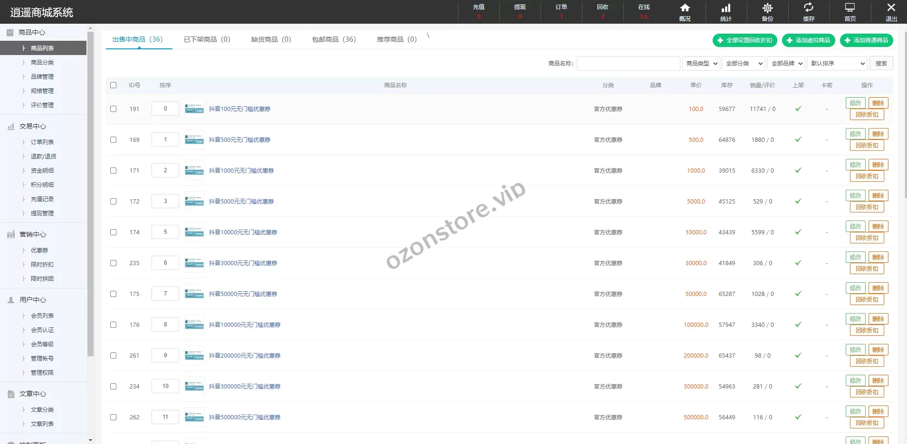Check the checkbox for product ID 191
The image size is (907, 444).
113,109
